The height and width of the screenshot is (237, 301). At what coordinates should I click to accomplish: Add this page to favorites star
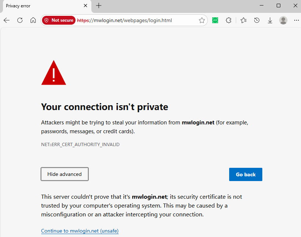(202, 21)
